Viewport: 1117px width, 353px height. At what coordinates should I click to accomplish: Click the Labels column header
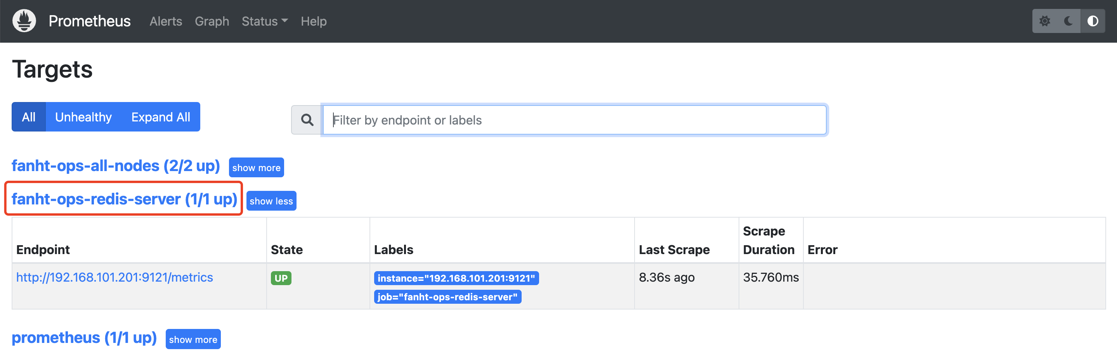pyautogui.click(x=393, y=249)
